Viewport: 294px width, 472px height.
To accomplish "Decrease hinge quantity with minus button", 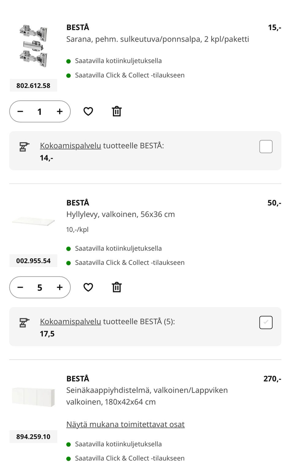I will [x=20, y=111].
